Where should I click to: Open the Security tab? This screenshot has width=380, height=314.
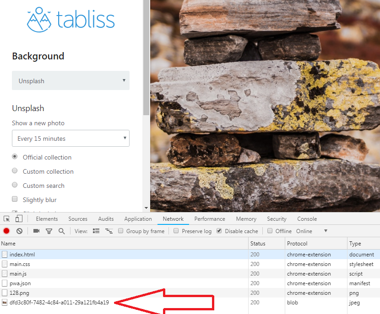(x=277, y=218)
